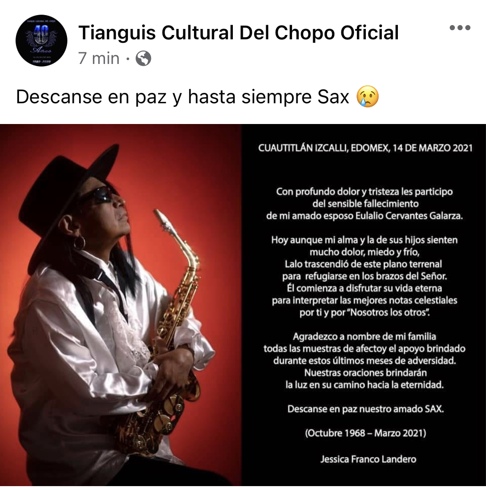The width and height of the screenshot is (486, 490).
Task: Click the dates "(Octubre 1968 – Marzo 2021)"
Action: [365, 433]
